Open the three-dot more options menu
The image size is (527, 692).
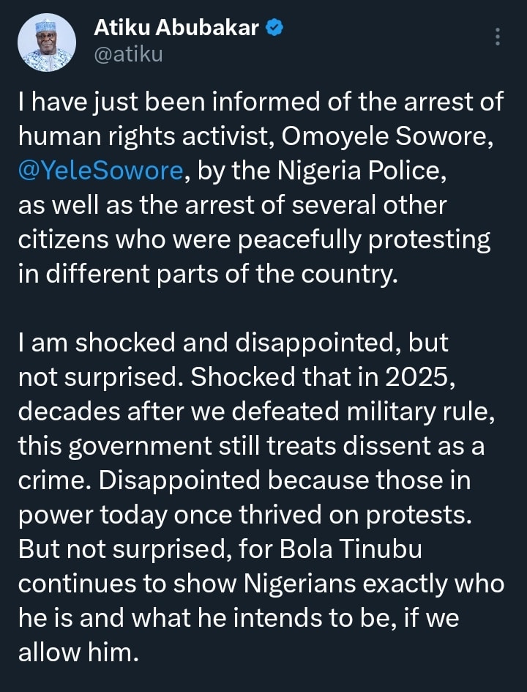pyautogui.click(x=498, y=37)
